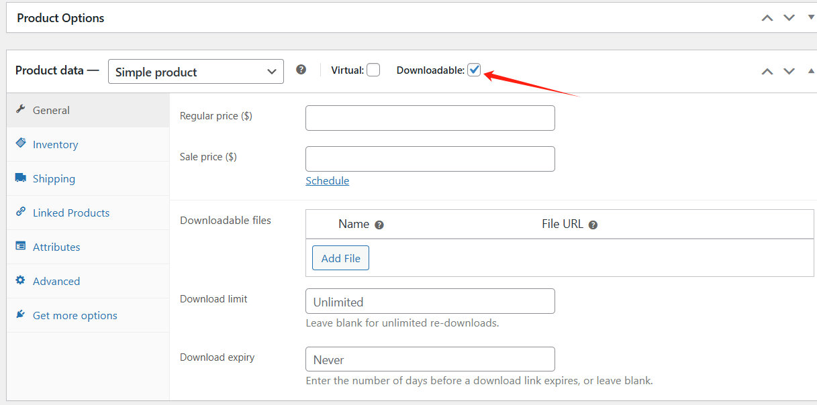Switch to the Inventory tab

pos(88,144)
